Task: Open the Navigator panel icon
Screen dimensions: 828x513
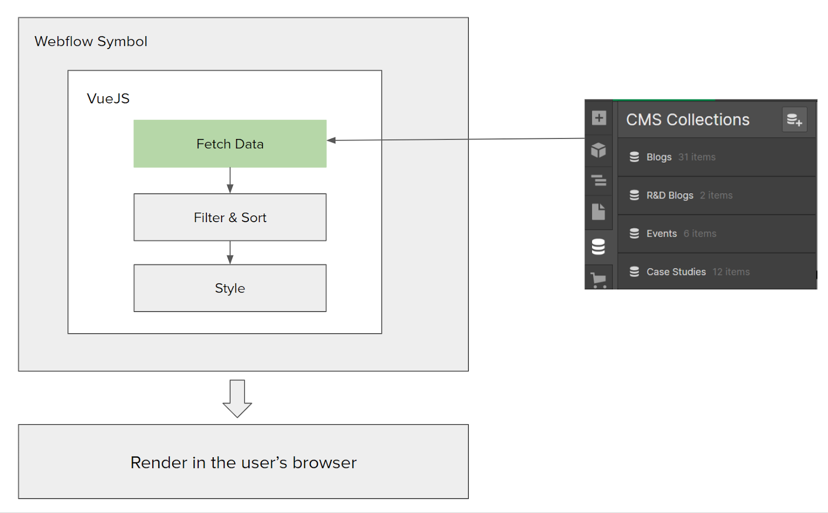Action: [599, 180]
